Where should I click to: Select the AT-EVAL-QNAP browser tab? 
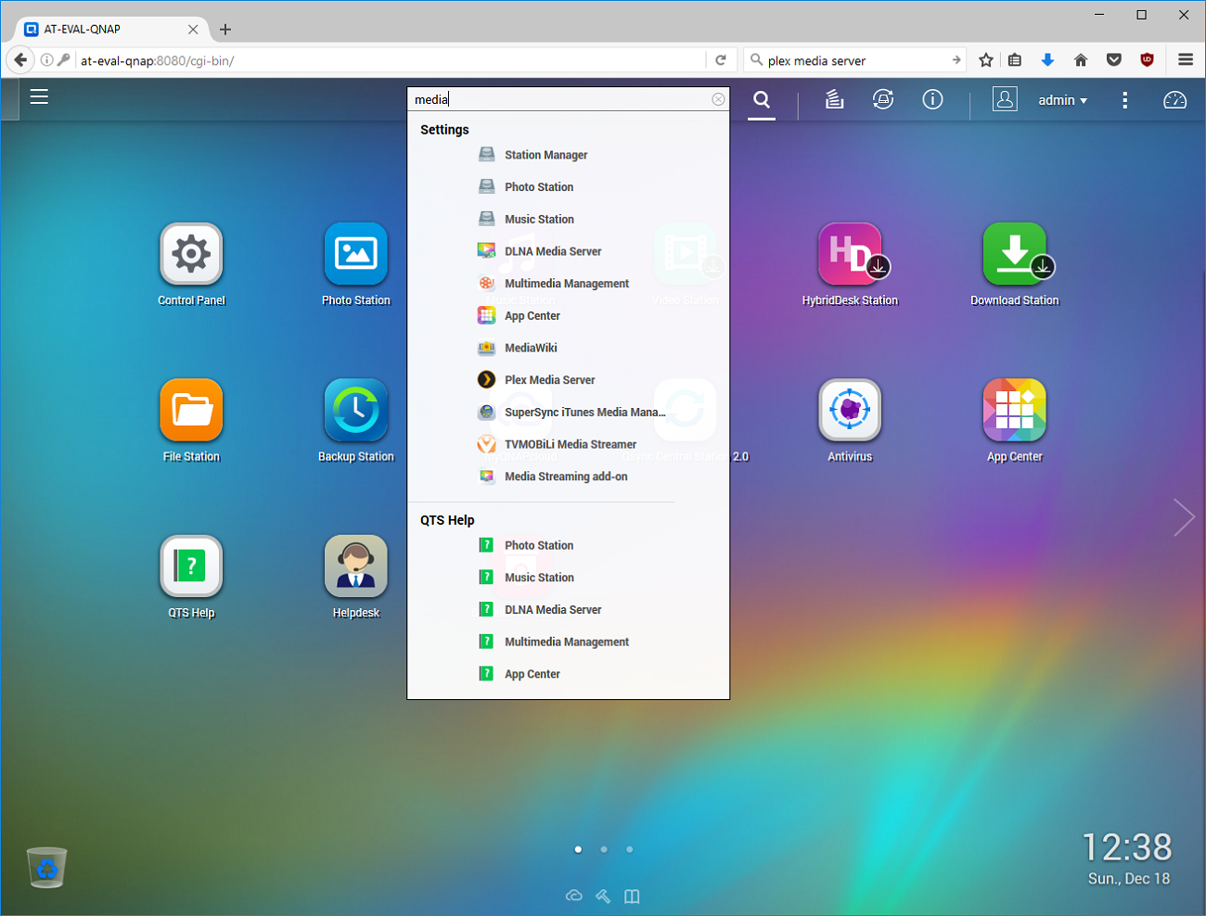[111, 30]
